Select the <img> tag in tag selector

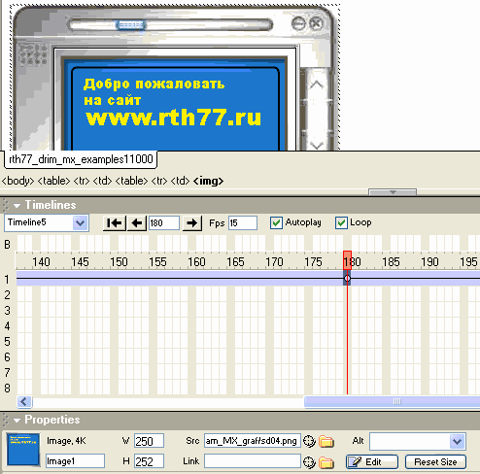(208, 181)
